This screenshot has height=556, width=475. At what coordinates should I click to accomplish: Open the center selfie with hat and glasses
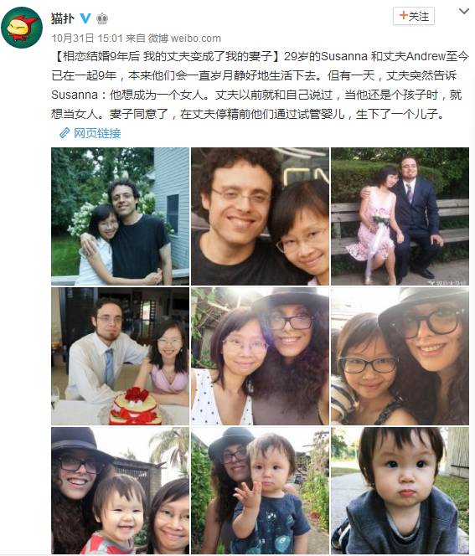[x=260, y=356]
